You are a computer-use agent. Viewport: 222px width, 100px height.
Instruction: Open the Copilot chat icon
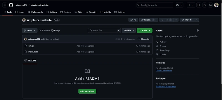177,5
